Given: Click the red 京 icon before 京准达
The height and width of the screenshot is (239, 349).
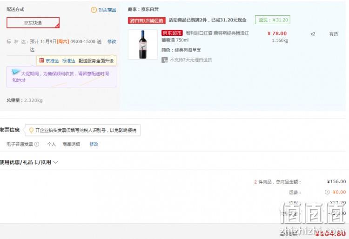Looking at the screenshot, I should (x=41, y=60).
